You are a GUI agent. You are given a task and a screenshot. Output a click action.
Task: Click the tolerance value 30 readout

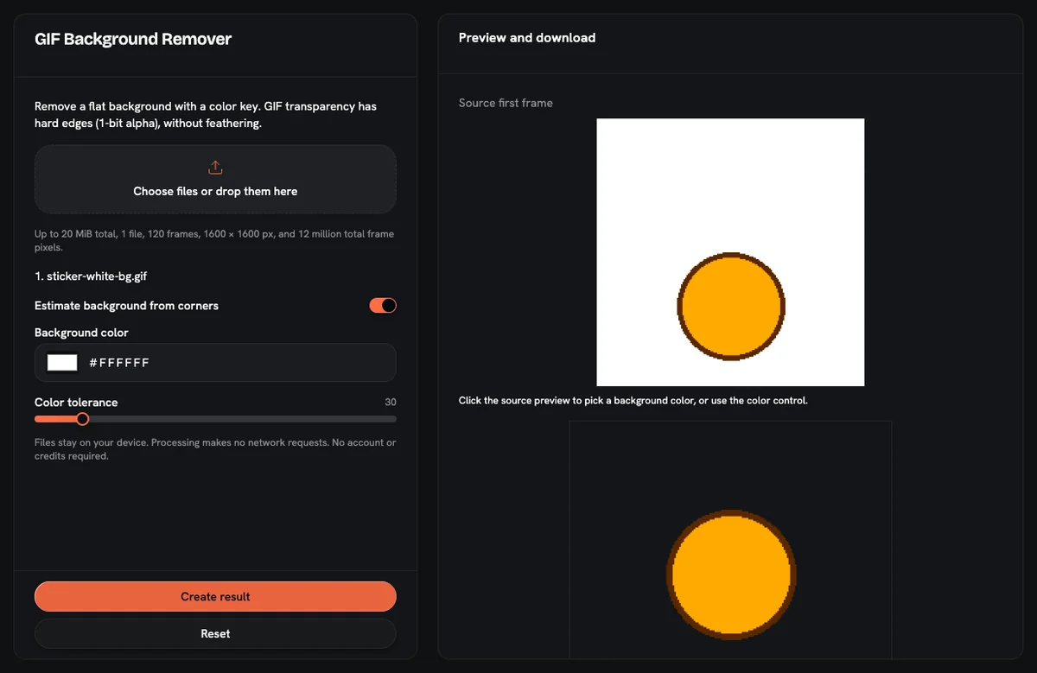point(391,403)
